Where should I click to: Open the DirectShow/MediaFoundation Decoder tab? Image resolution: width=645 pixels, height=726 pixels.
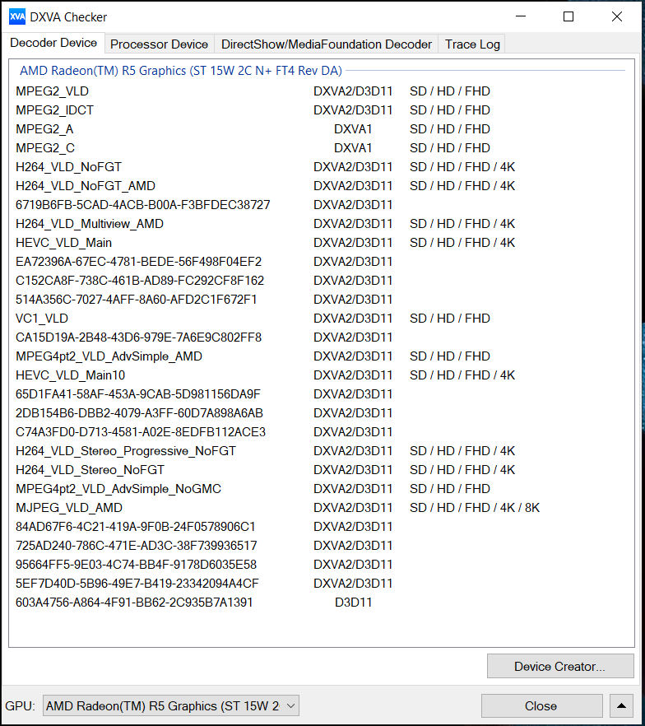326,44
